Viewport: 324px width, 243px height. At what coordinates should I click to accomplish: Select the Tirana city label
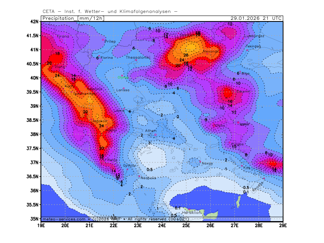pos(63,36)
